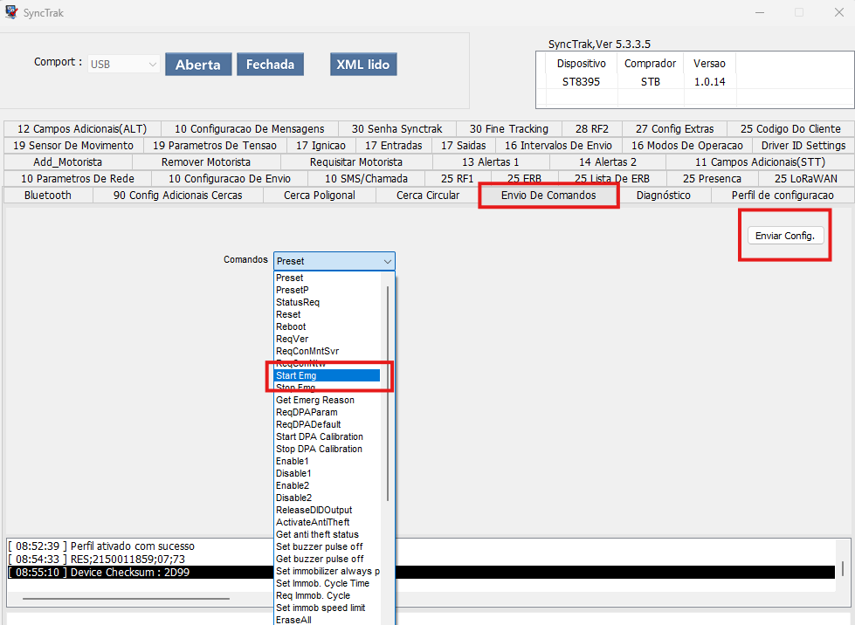Viewport: 855px width, 625px height.
Task: Open the Bluetooth tab
Action: click(x=48, y=195)
